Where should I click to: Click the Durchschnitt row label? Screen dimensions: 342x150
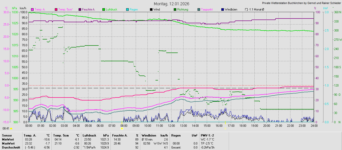(11, 147)
